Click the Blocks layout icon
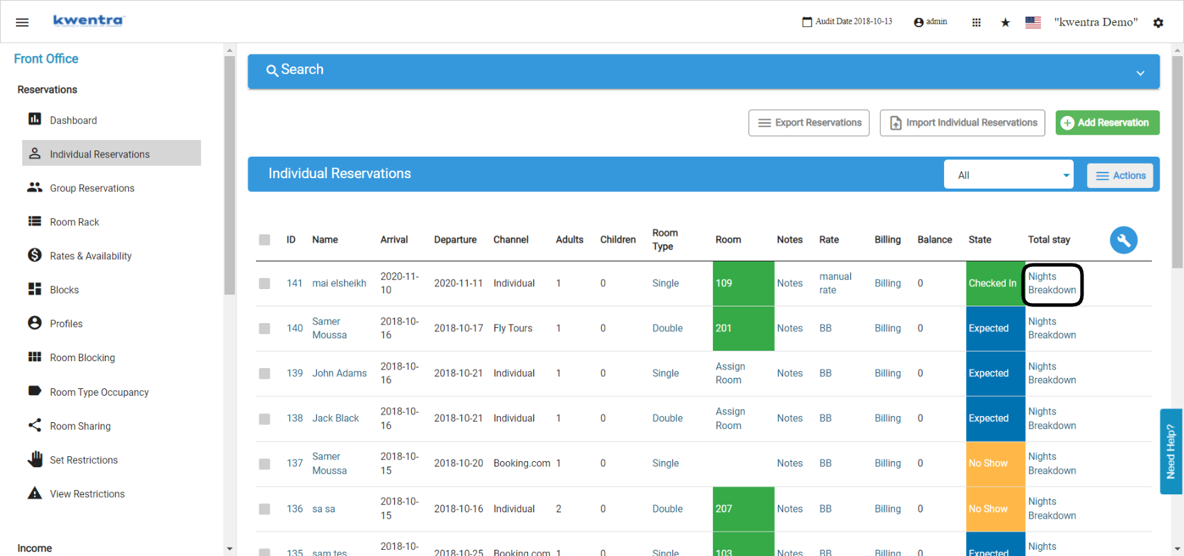The image size is (1184, 556). [x=35, y=289]
